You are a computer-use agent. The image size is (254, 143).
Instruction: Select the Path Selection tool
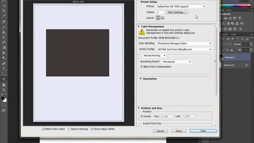click(x=4, y=74)
